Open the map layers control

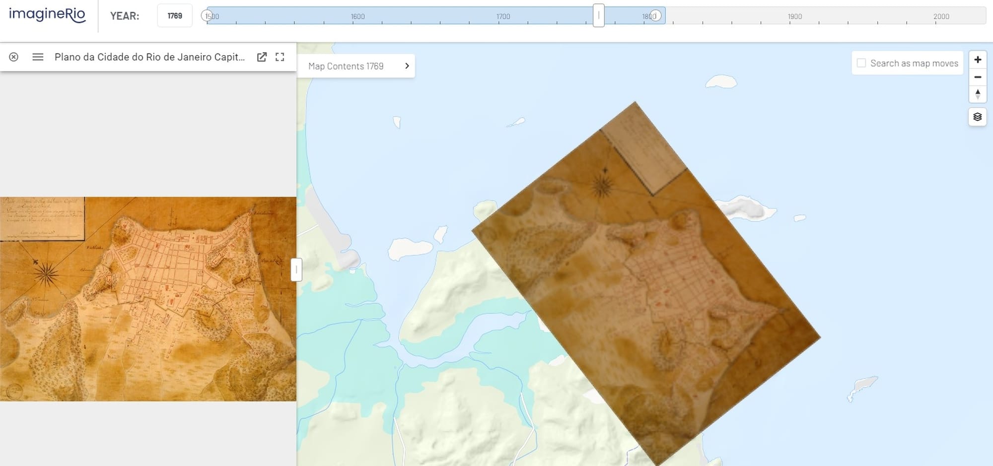coord(978,117)
